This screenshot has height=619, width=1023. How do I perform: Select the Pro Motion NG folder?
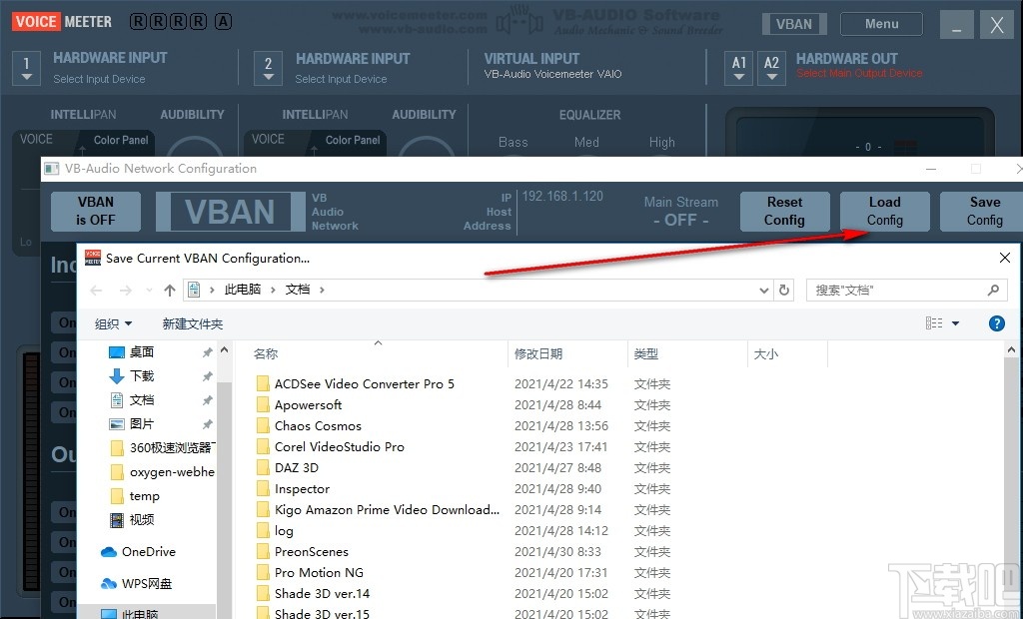[x=319, y=573]
